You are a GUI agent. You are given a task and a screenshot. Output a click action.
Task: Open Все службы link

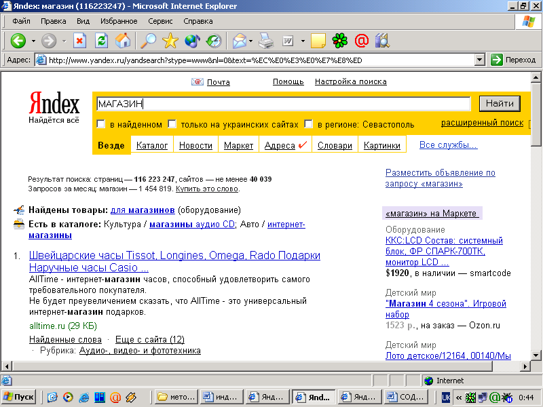click(448, 144)
